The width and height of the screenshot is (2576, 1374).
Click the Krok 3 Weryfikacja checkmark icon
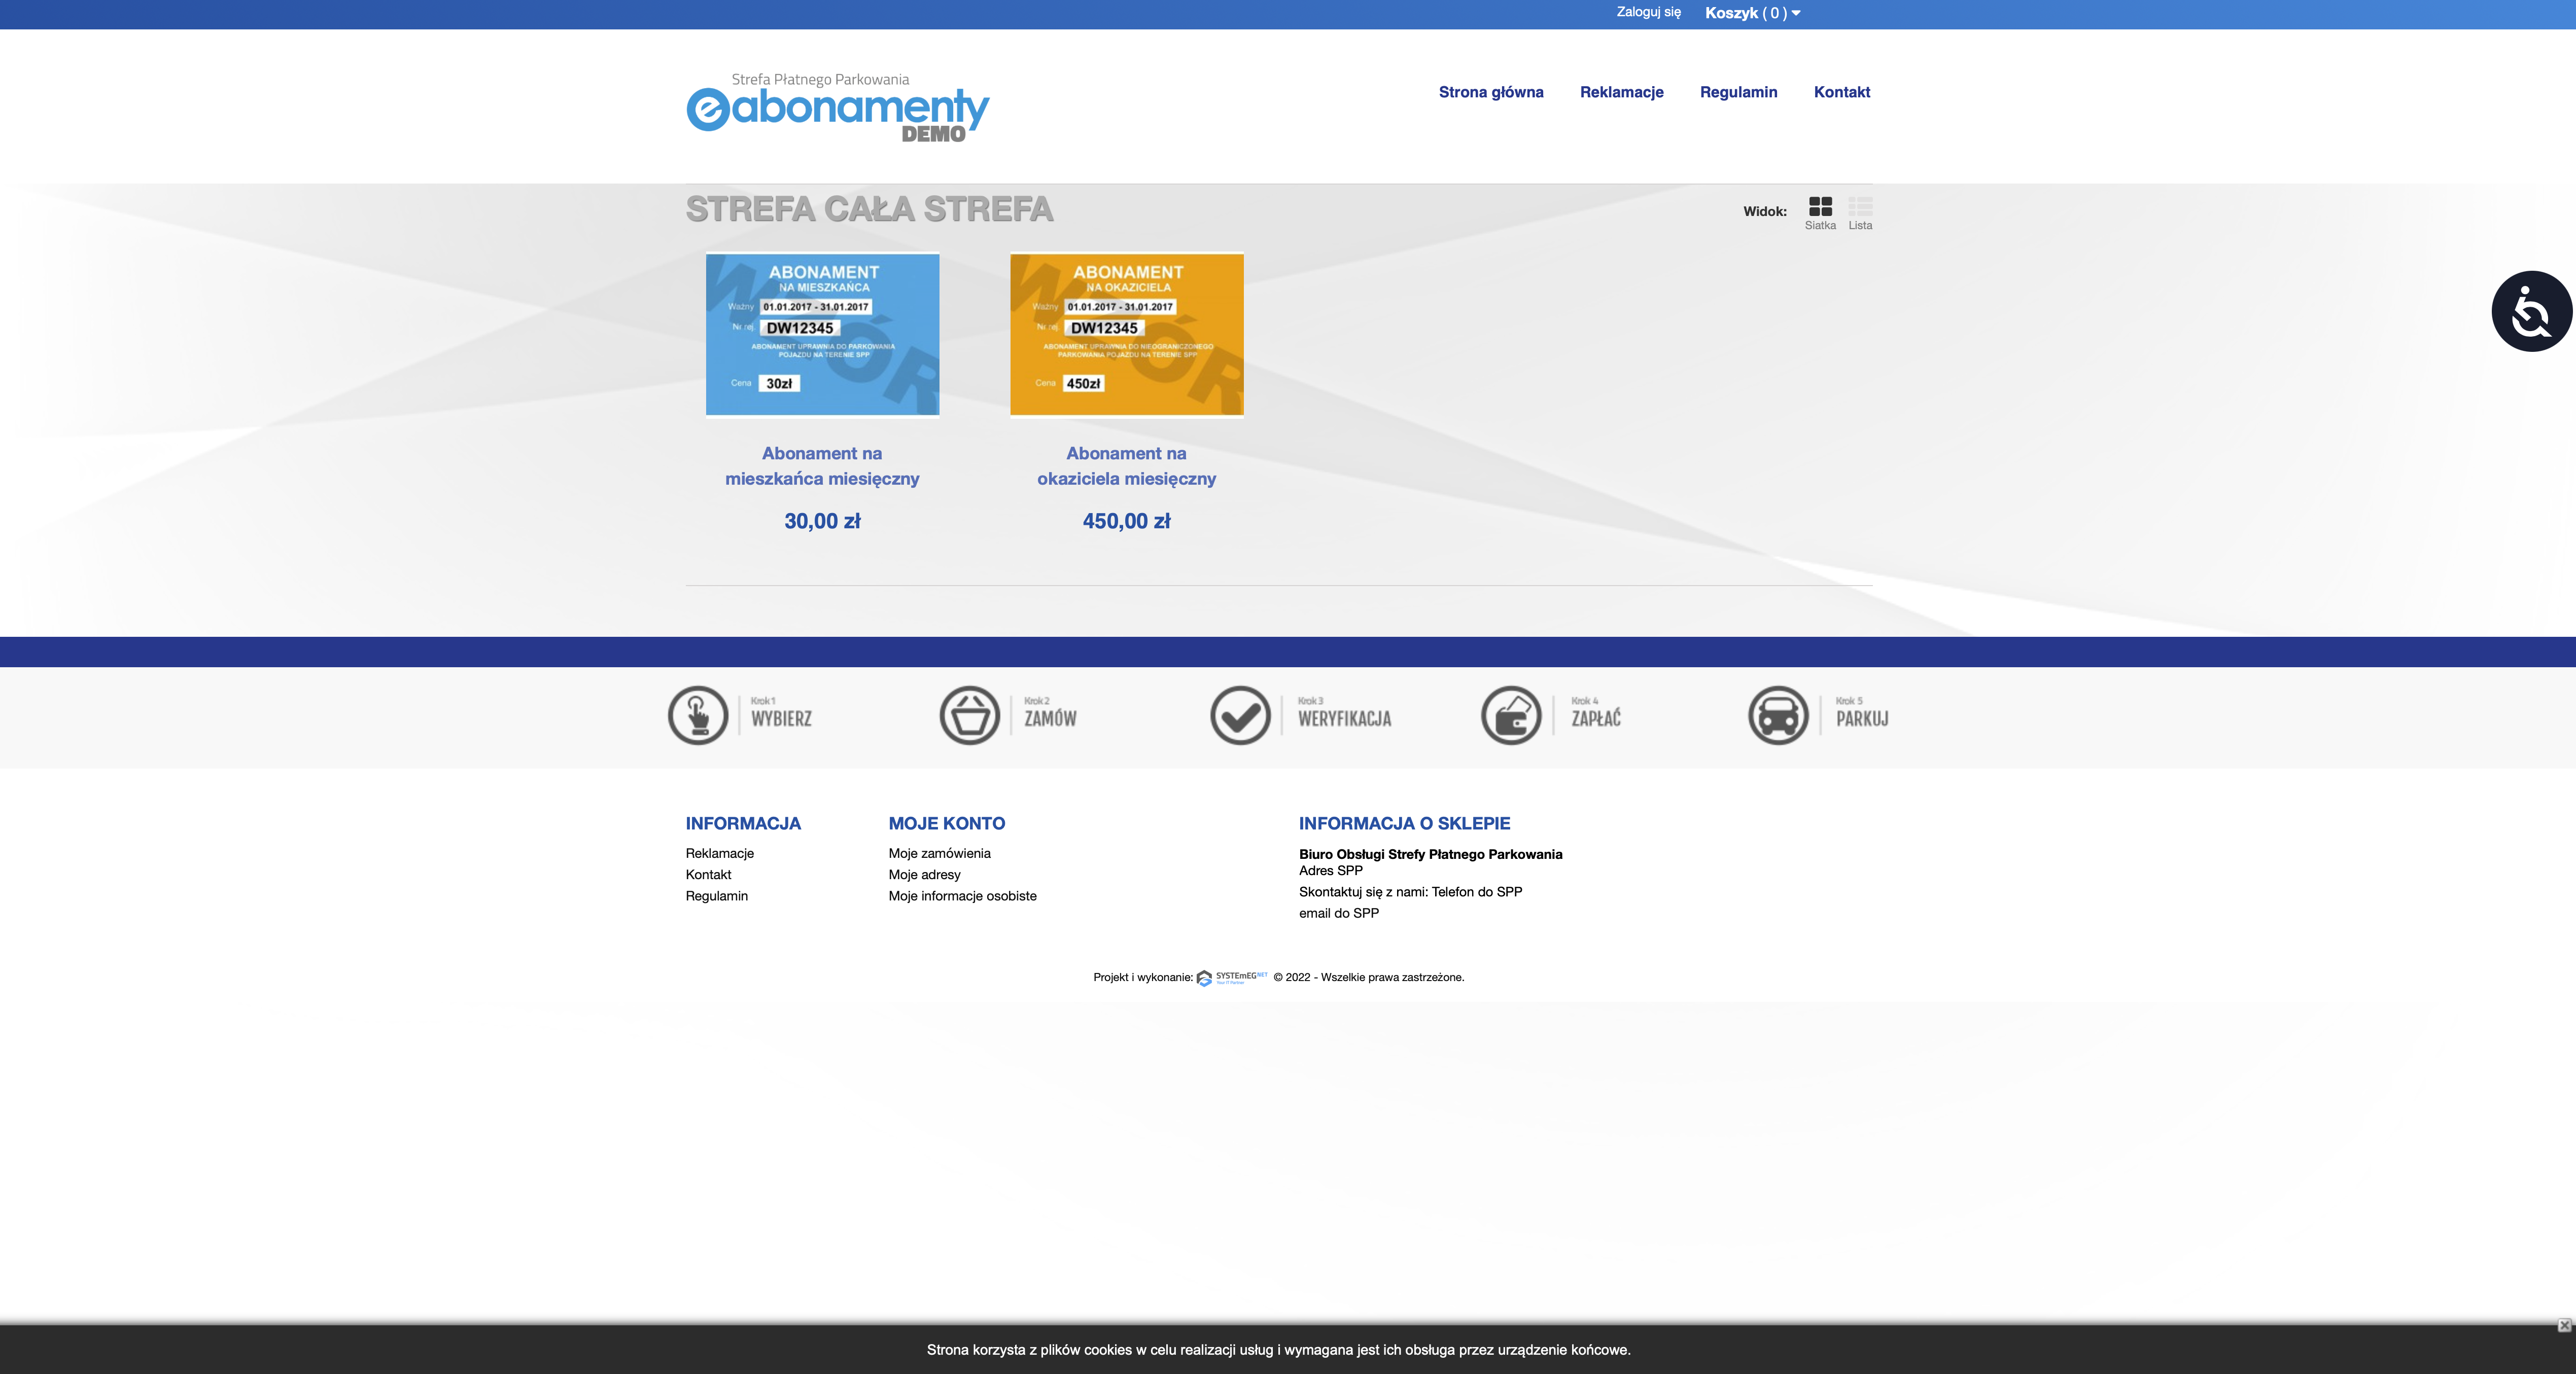tap(1240, 715)
